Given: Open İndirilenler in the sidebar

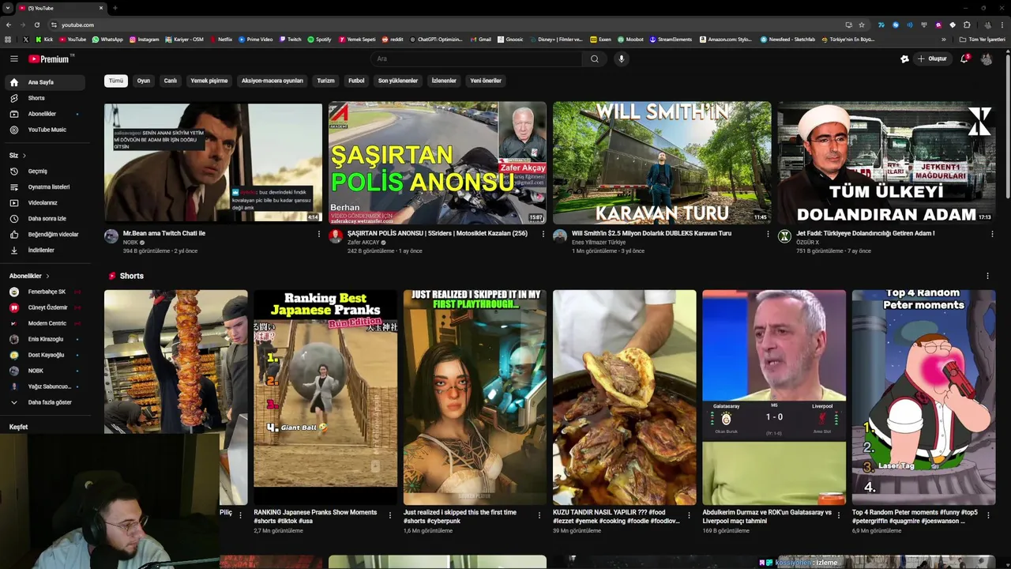Looking at the screenshot, I should click(46, 250).
